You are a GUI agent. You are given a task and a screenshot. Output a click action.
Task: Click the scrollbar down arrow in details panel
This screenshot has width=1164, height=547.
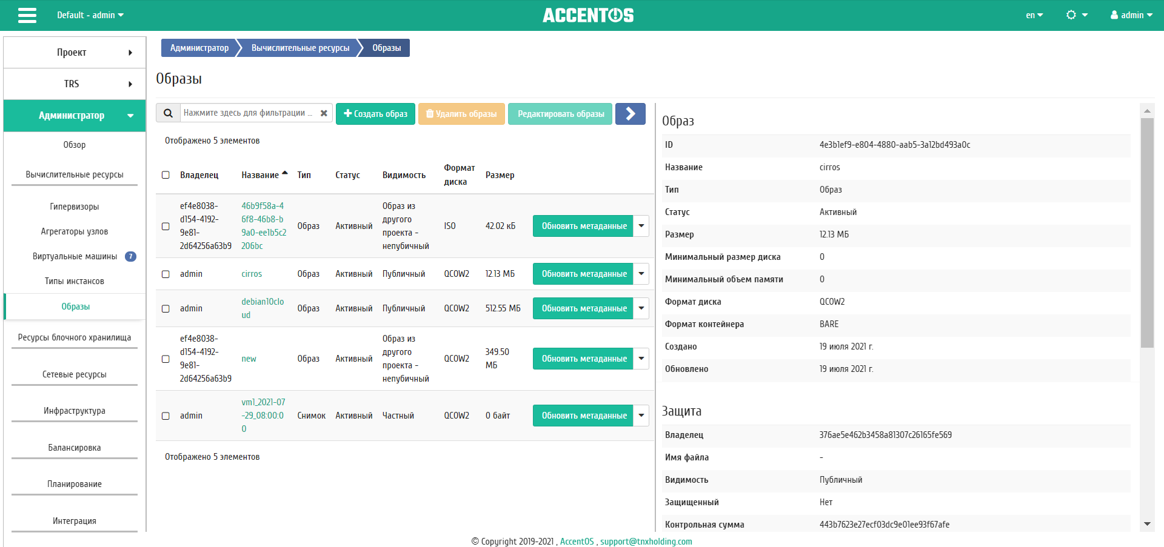pyautogui.click(x=1147, y=524)
